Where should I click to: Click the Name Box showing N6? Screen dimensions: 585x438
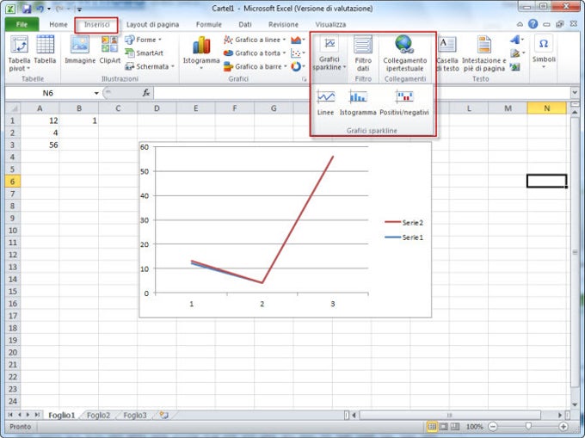(48, 93)
